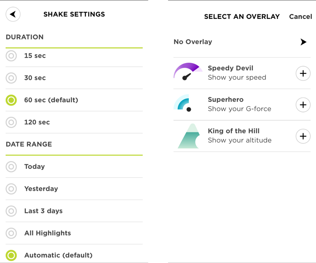Tap the green mountain altitude icon
Screen dimensions: 316x263
pos(187,136)
